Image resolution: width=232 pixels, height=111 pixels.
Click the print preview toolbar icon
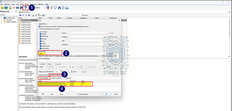63,8
